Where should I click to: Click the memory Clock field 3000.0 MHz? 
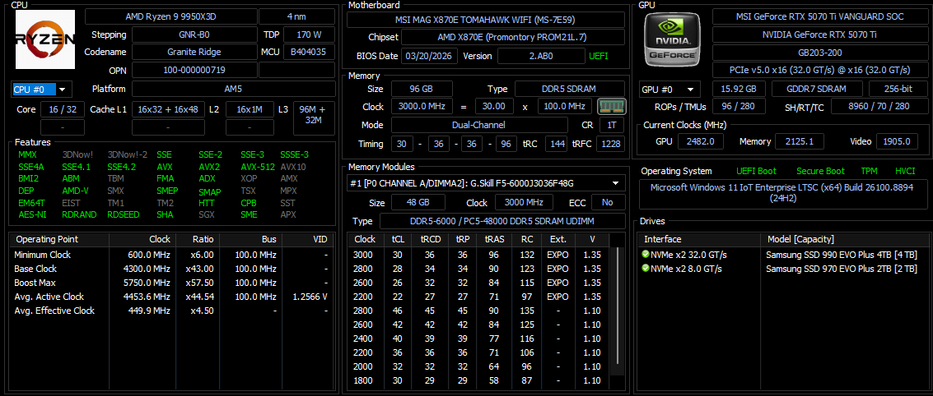422,107
